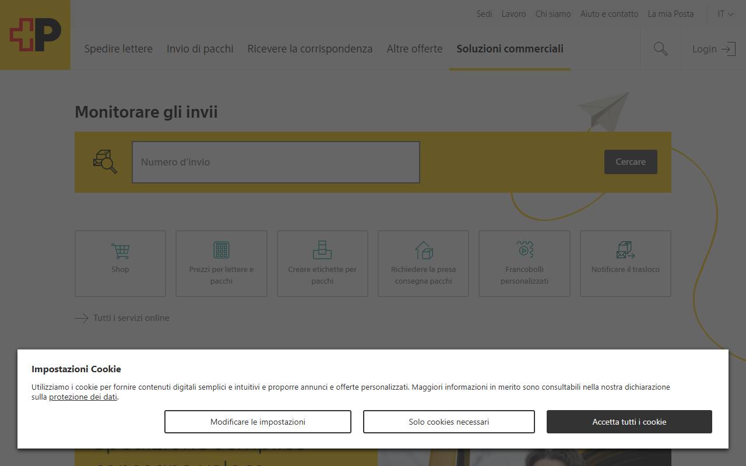Open the Lavoro link
Viewport: 746px width, 466px height.
514,14
